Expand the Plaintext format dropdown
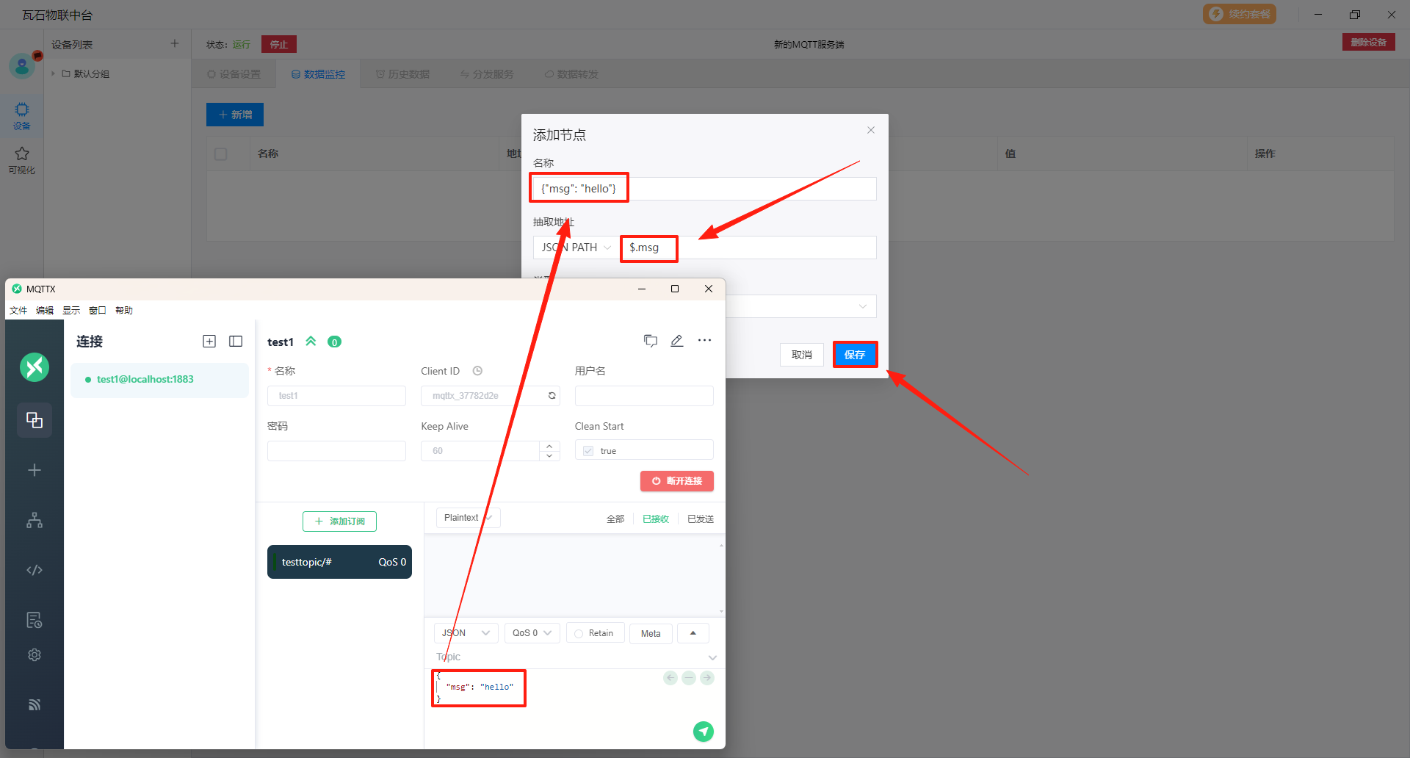 pos(468,518)
